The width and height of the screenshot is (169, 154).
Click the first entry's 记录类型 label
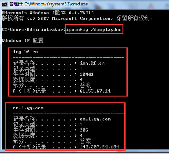pyautogui.click(x=24, y=69)
